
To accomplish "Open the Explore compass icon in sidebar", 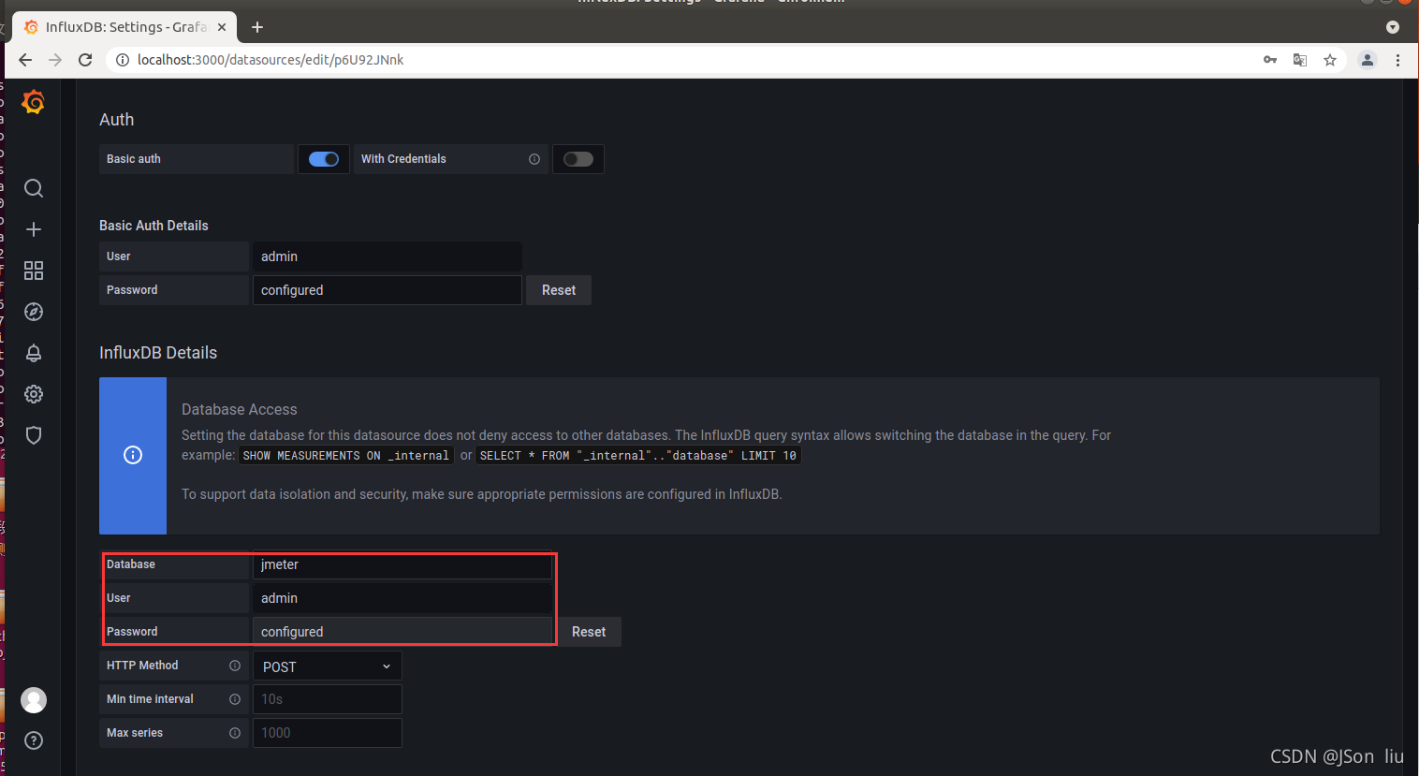I will [x=34, y=312].
